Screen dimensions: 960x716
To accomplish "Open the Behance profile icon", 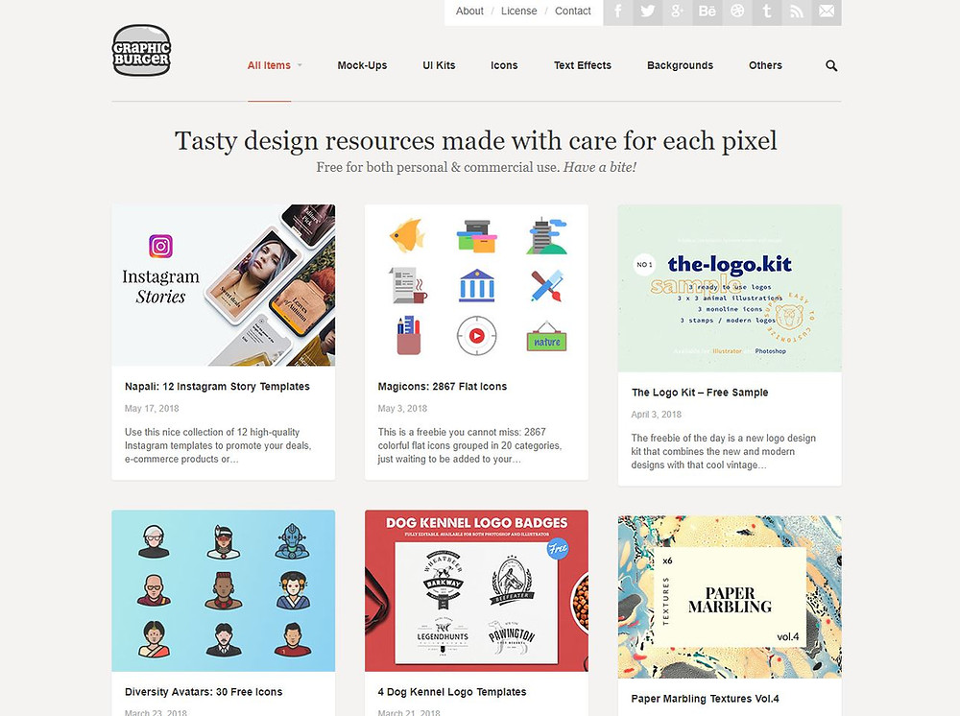I will coord(708,11).
